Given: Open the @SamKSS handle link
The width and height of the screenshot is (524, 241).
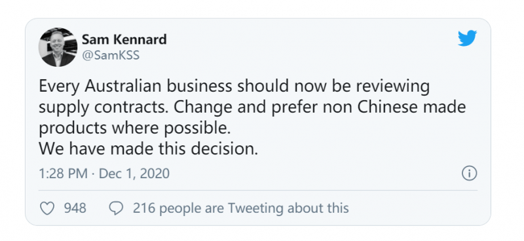Looking at the screenshot, I should coord(111,55).
